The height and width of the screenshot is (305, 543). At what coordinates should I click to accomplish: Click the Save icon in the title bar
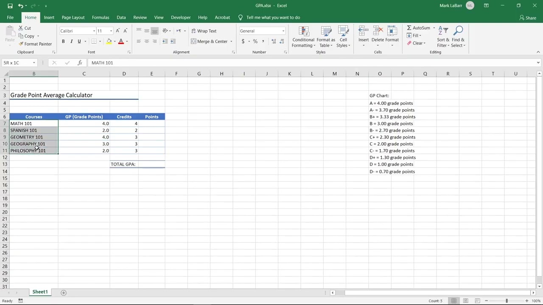pyautogui.click(x=10, y=6)
